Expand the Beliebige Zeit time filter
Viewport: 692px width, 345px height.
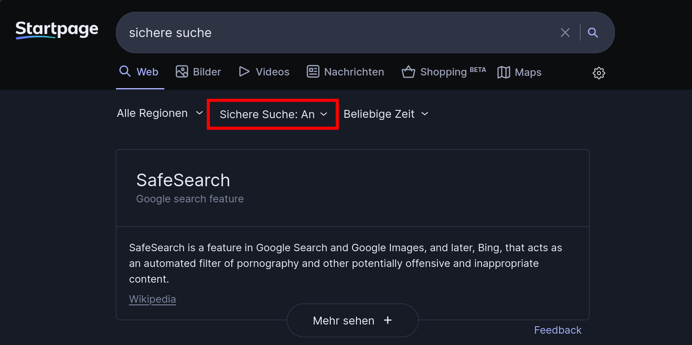[386, 114]
